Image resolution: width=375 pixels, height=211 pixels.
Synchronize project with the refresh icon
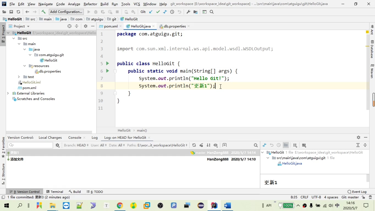[x=18, y=12]
